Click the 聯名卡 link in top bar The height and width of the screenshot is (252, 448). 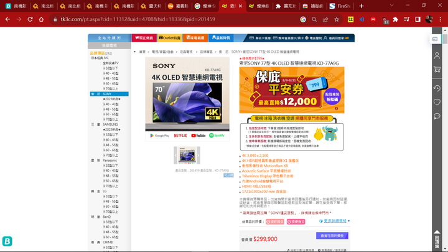tap(260, 38)
